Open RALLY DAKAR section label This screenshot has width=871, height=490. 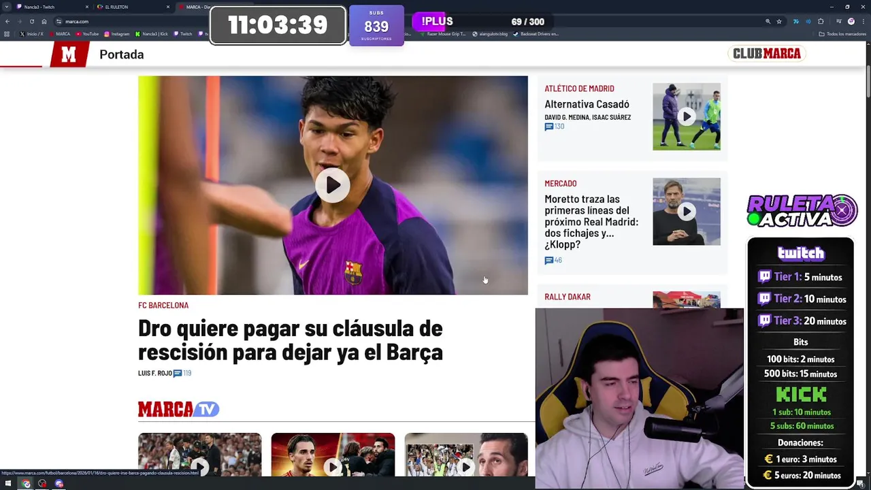point(567,297)
